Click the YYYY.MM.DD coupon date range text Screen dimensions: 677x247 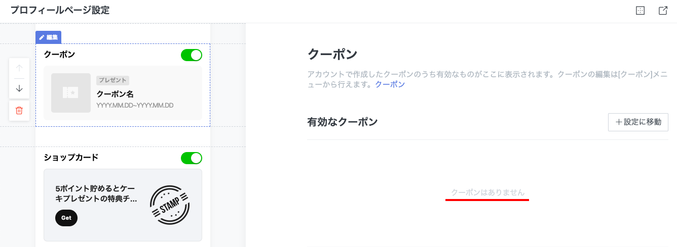click(x=135, y=106)
